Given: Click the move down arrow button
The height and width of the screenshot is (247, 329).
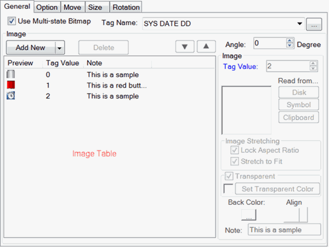Looking at the screenshot, I should (185, 47).
